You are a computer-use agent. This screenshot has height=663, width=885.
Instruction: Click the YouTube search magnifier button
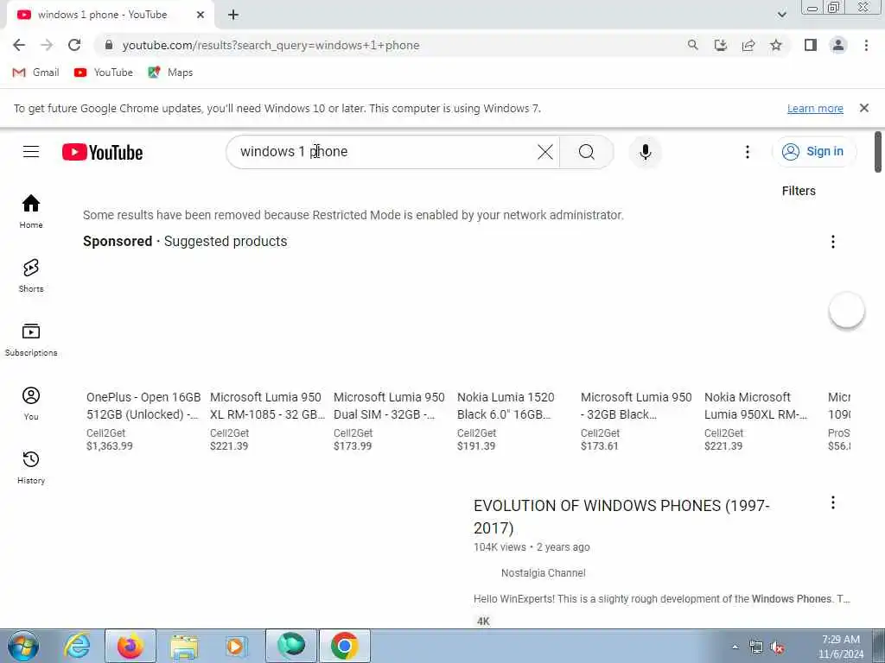point(587,152)
